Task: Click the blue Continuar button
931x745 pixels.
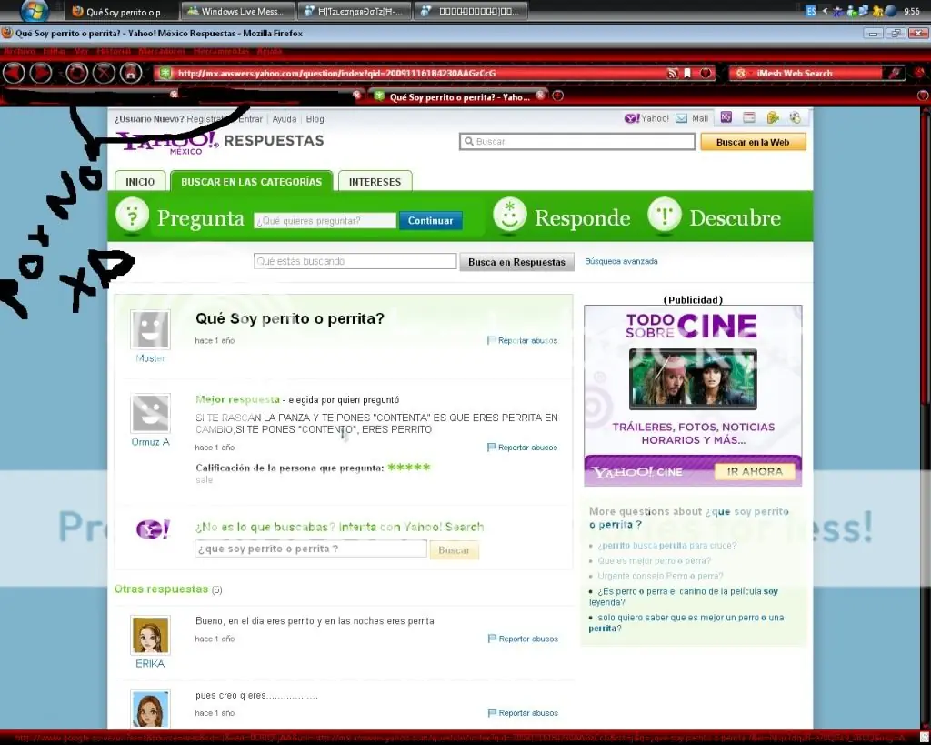Action: coord(430,220)
